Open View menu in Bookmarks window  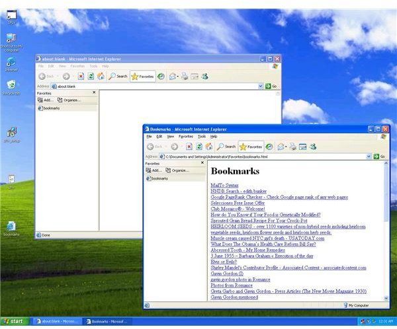pos(171,136)
